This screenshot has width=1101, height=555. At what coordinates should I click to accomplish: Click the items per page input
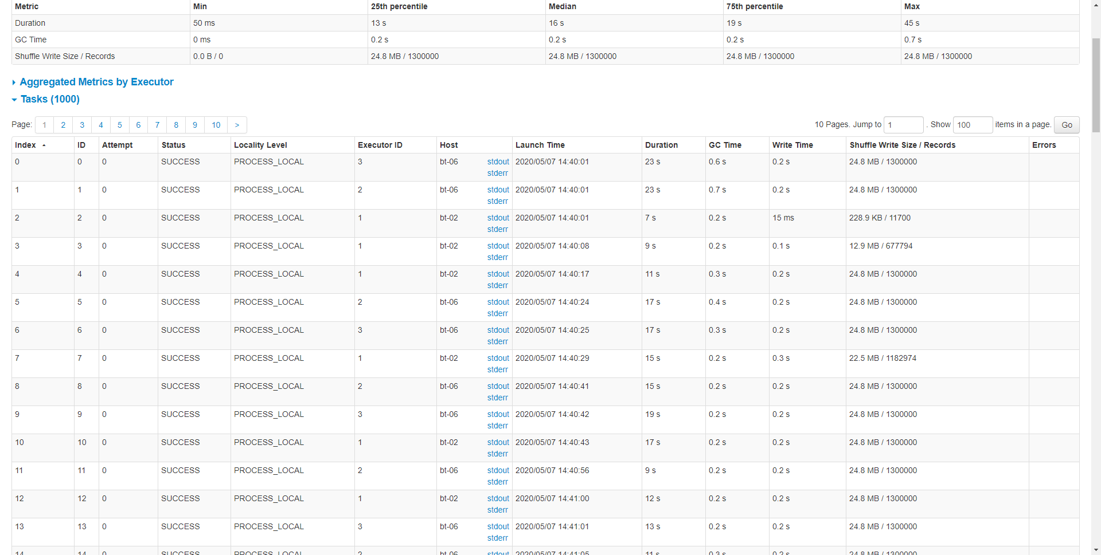(973, 125)
